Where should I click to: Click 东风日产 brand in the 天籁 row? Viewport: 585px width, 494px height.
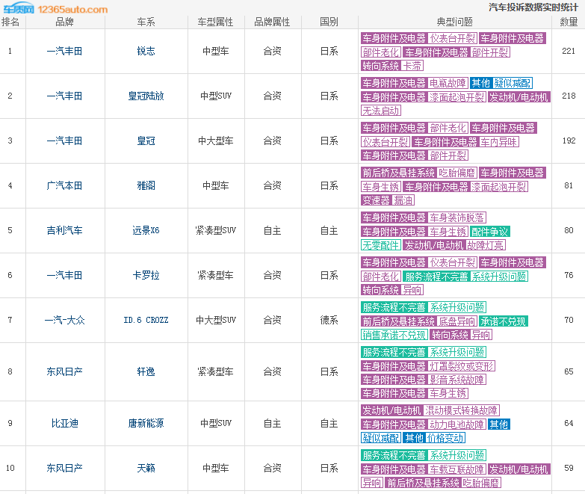[64, 468]
